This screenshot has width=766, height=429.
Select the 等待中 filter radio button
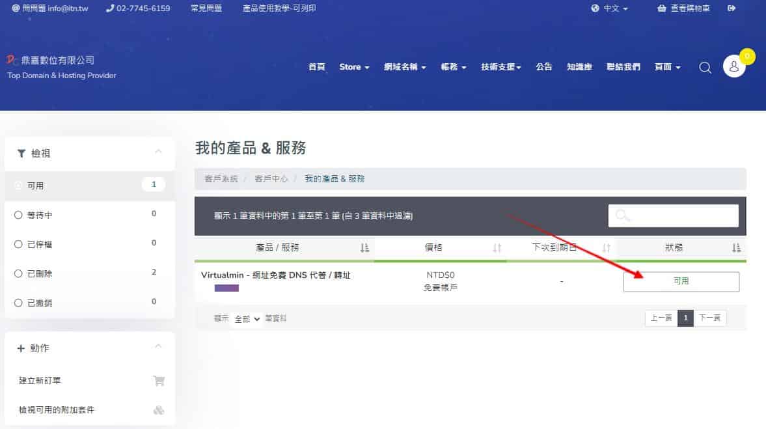tap(18, 215)
